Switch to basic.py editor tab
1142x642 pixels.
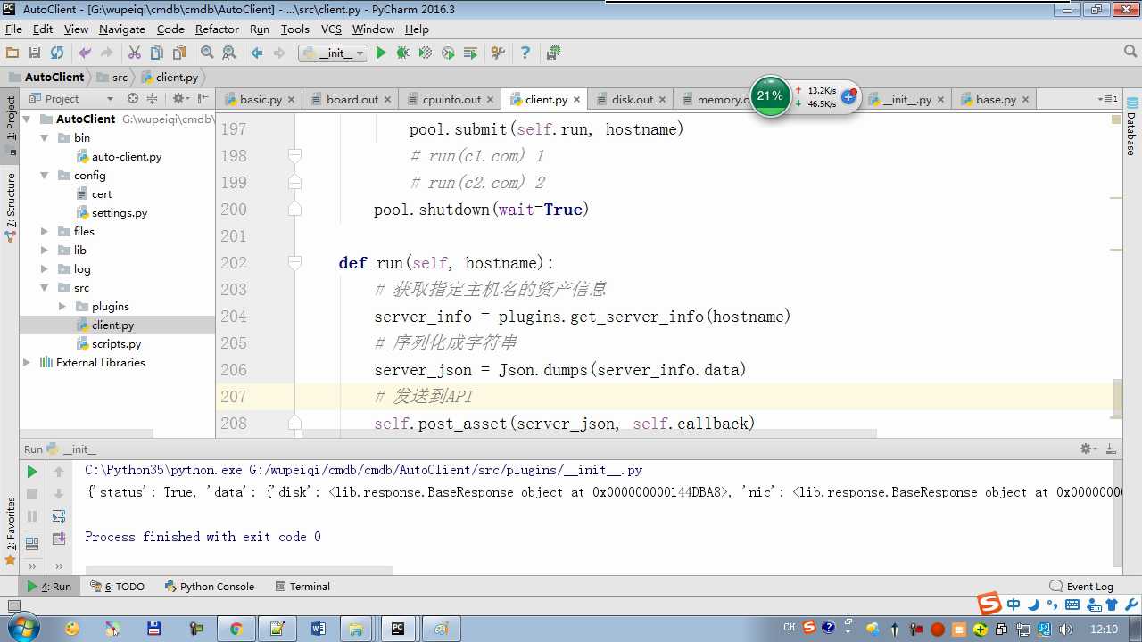pyautogui.click(x=261, y=99)
